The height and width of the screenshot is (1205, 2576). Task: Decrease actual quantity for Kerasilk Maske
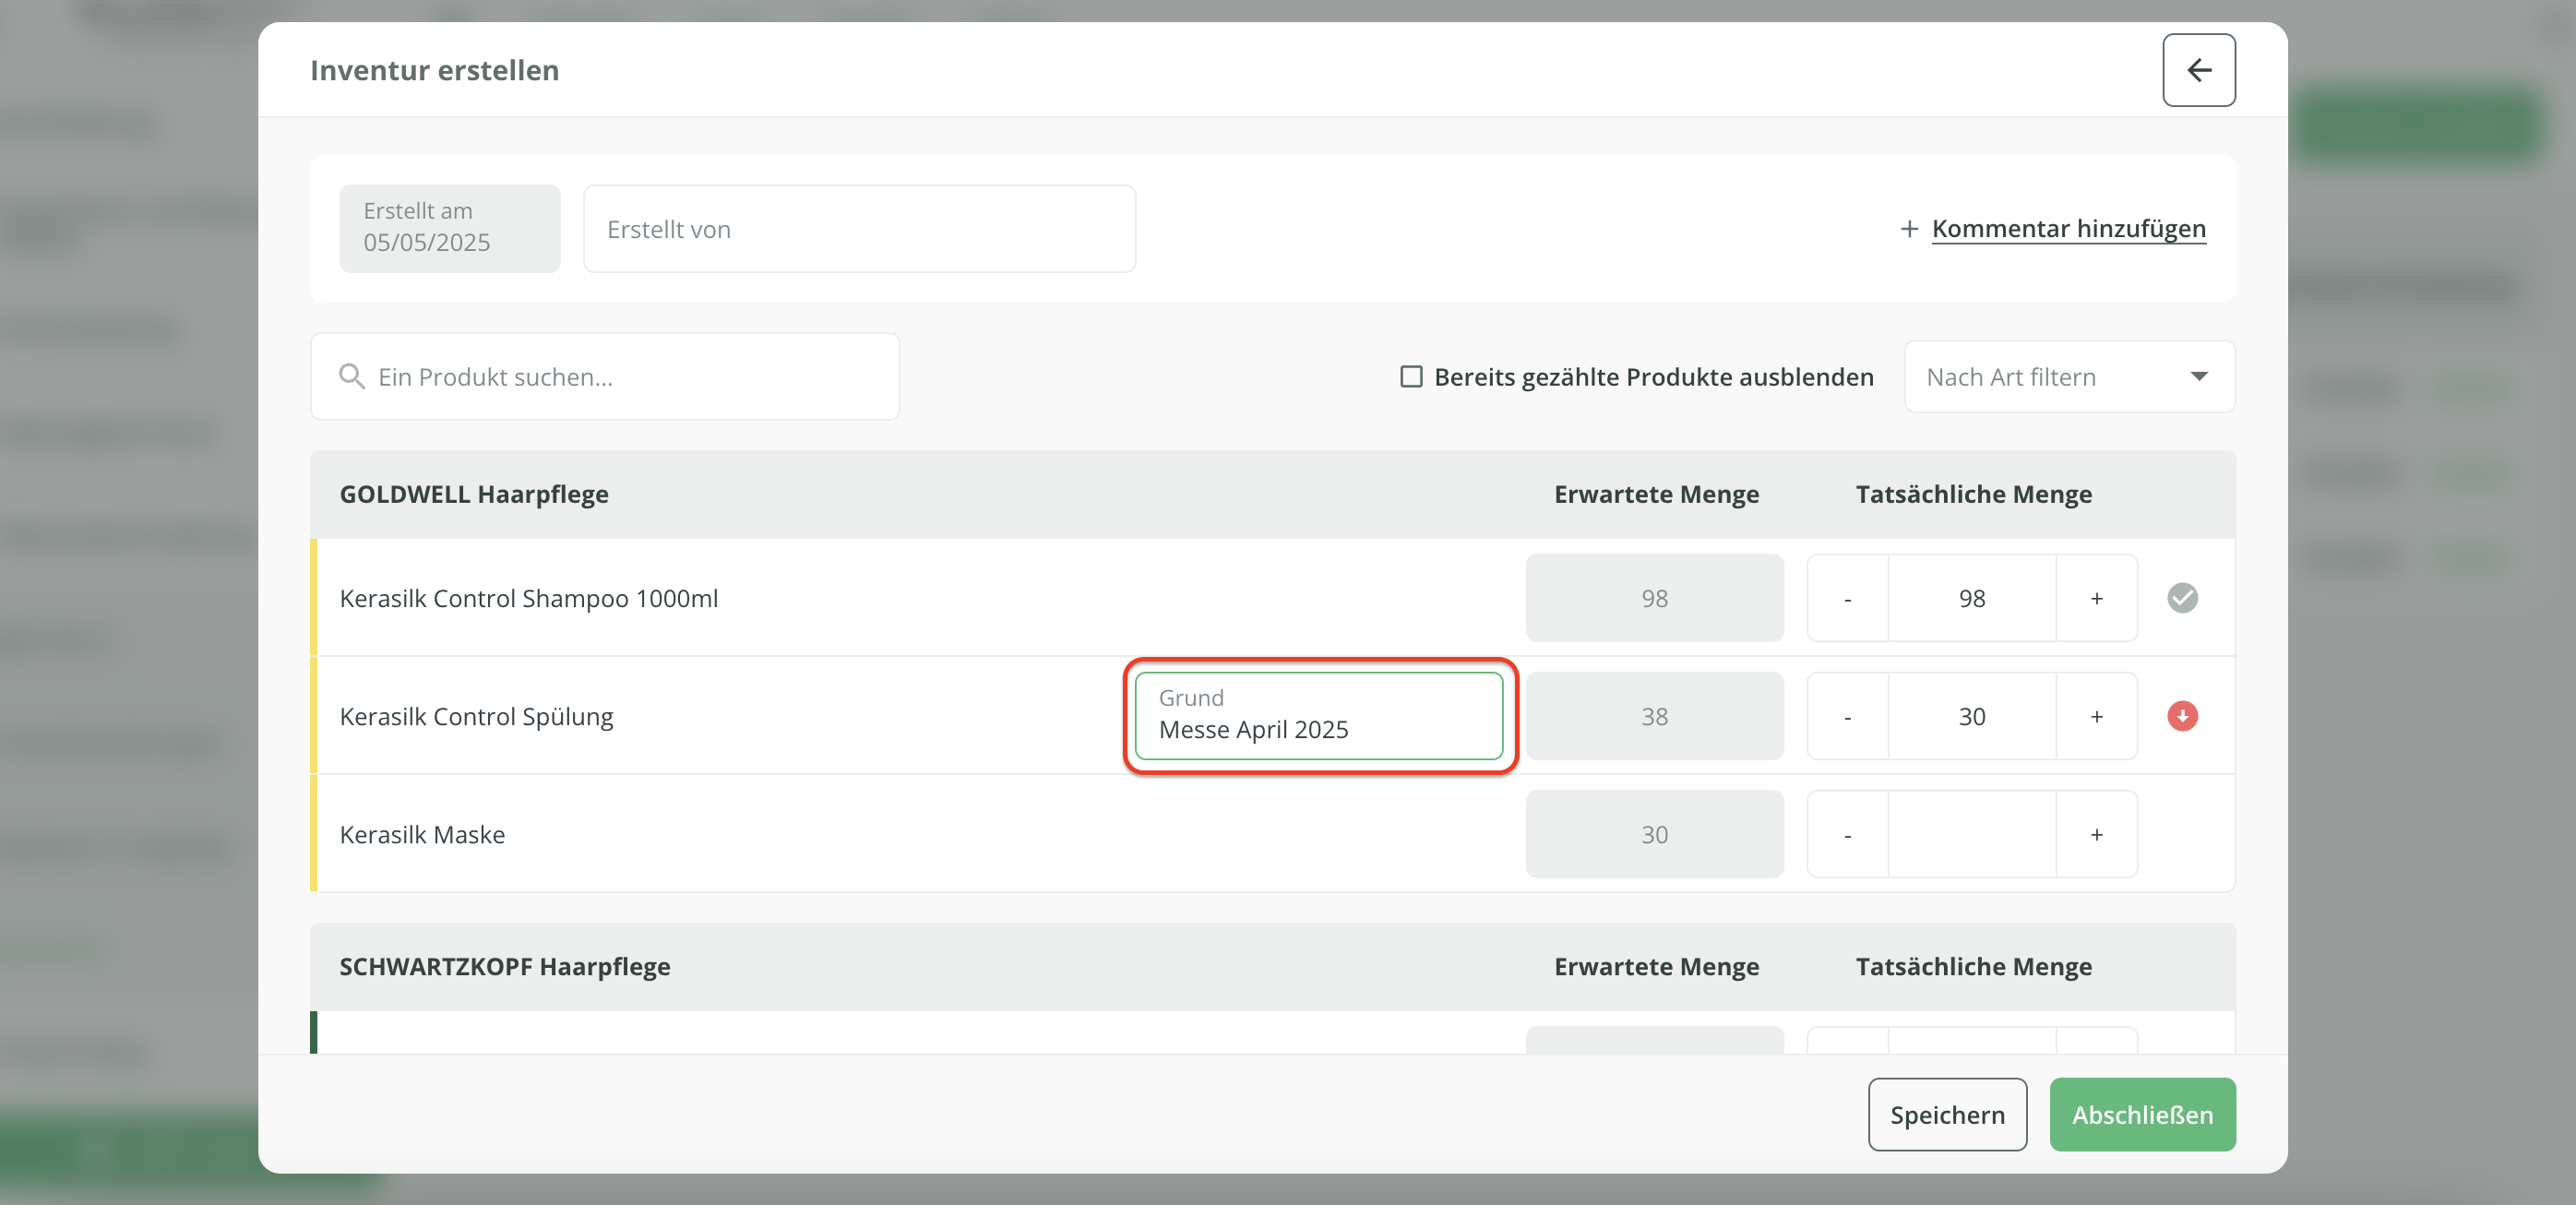pyautogui.click(x=1847, y=834)
